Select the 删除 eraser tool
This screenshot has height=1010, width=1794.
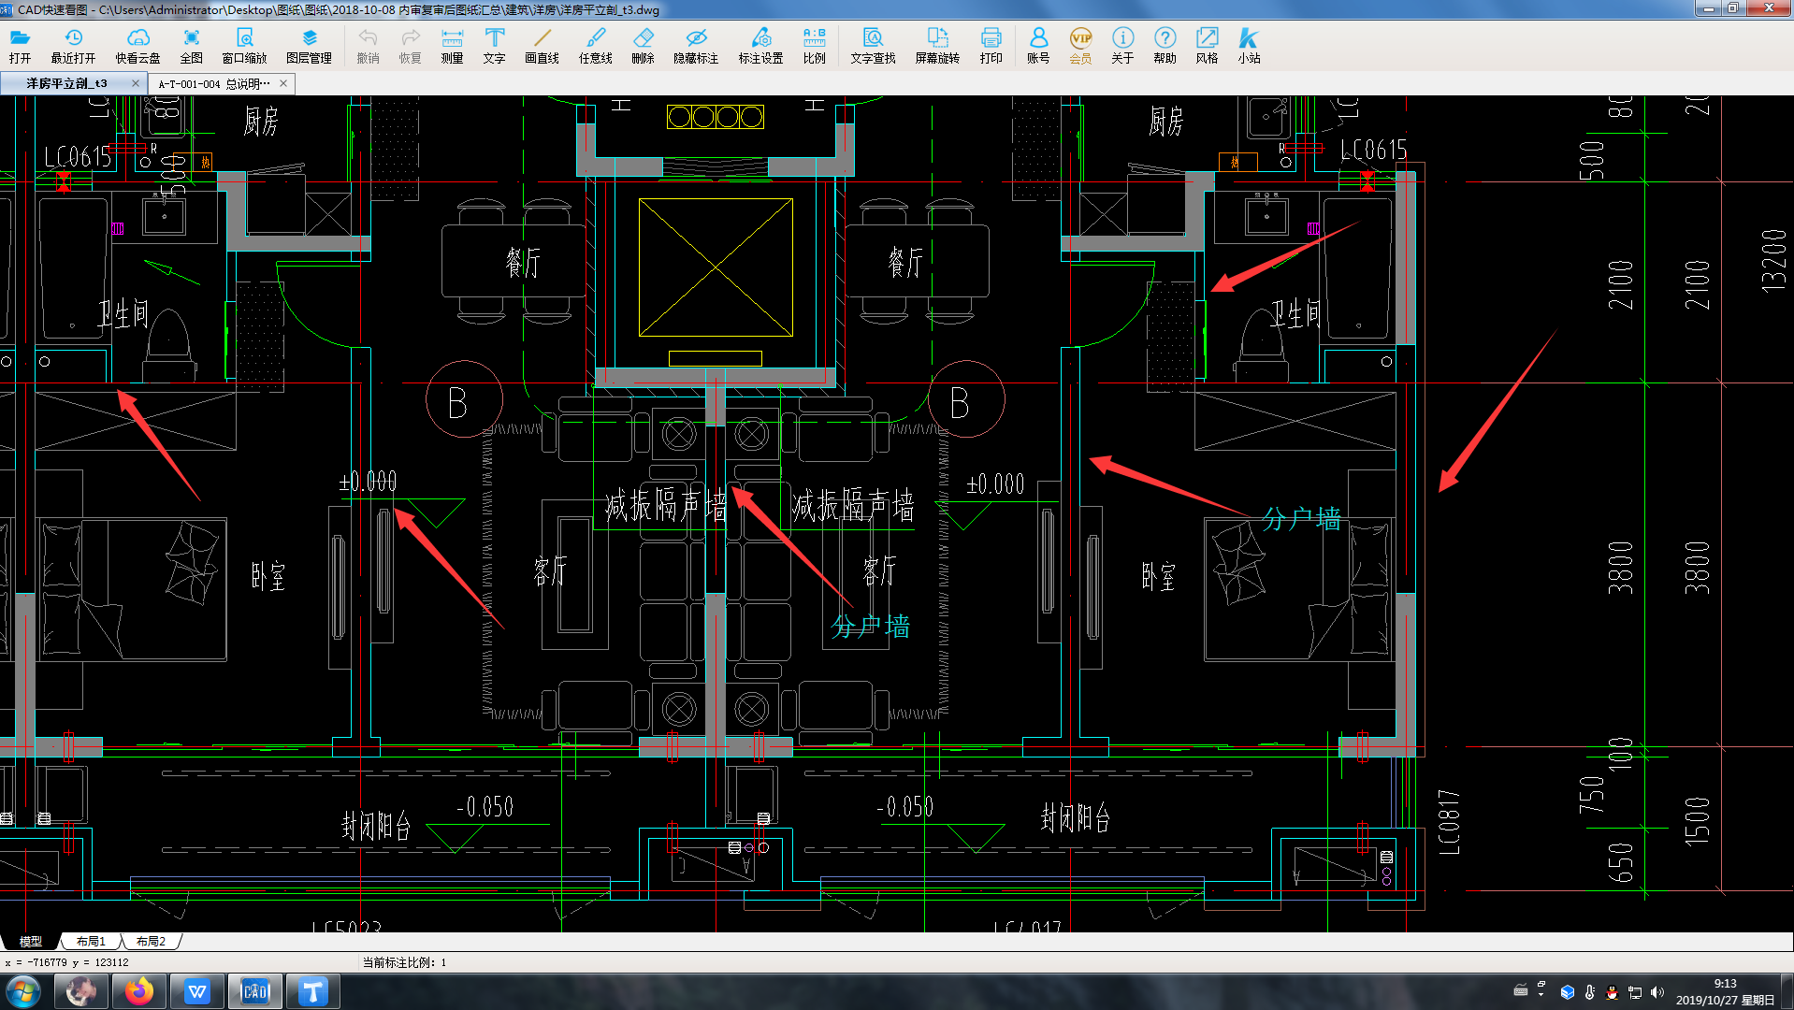coord(643,46)
